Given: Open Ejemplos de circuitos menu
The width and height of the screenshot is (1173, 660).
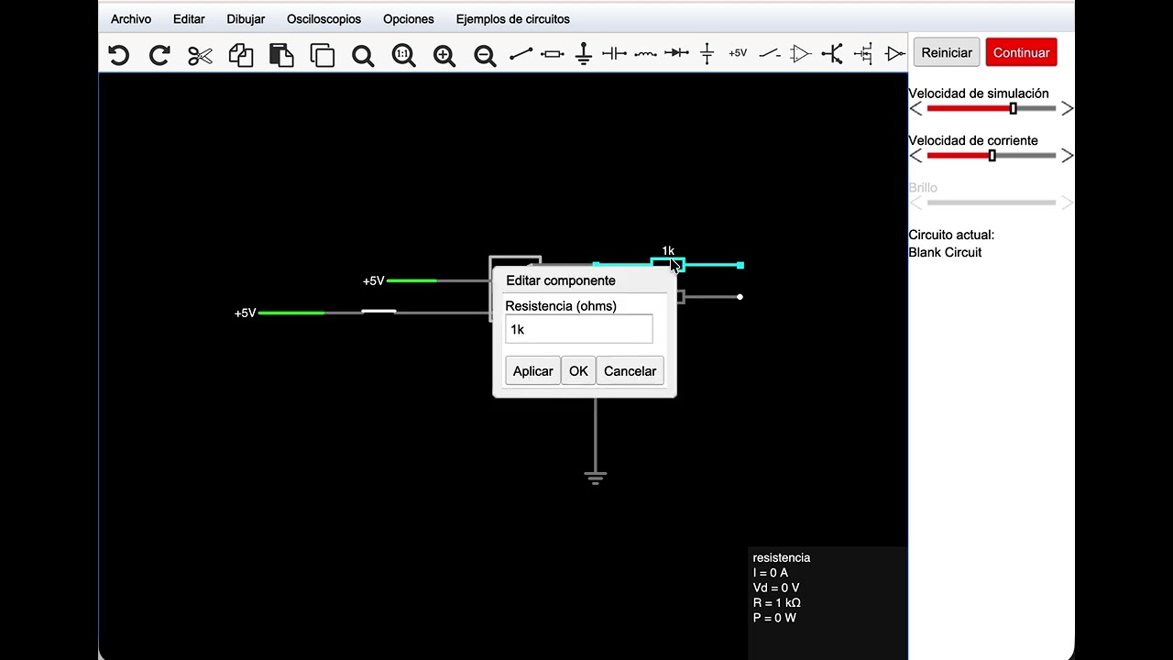Looking at the screenshot, I should (x=512, y=19).
